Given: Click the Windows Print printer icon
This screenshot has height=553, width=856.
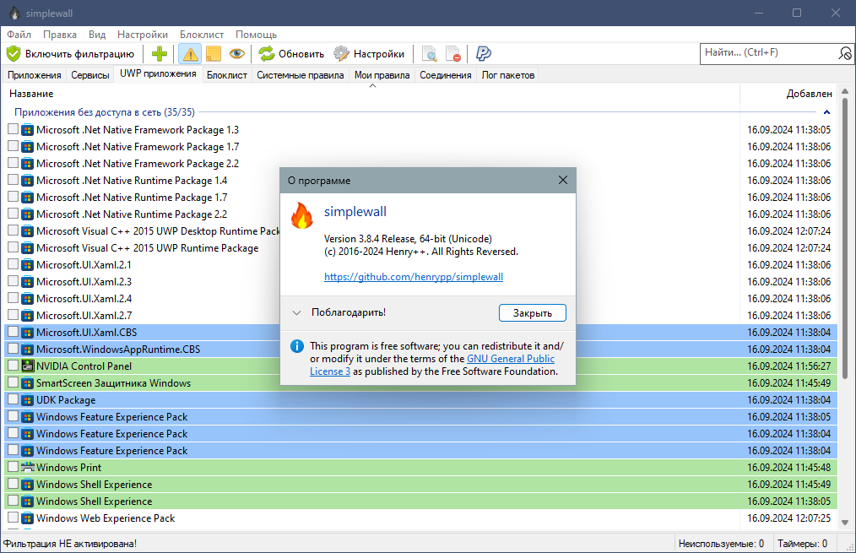Looking at the screenshot, I should [27, 467].
